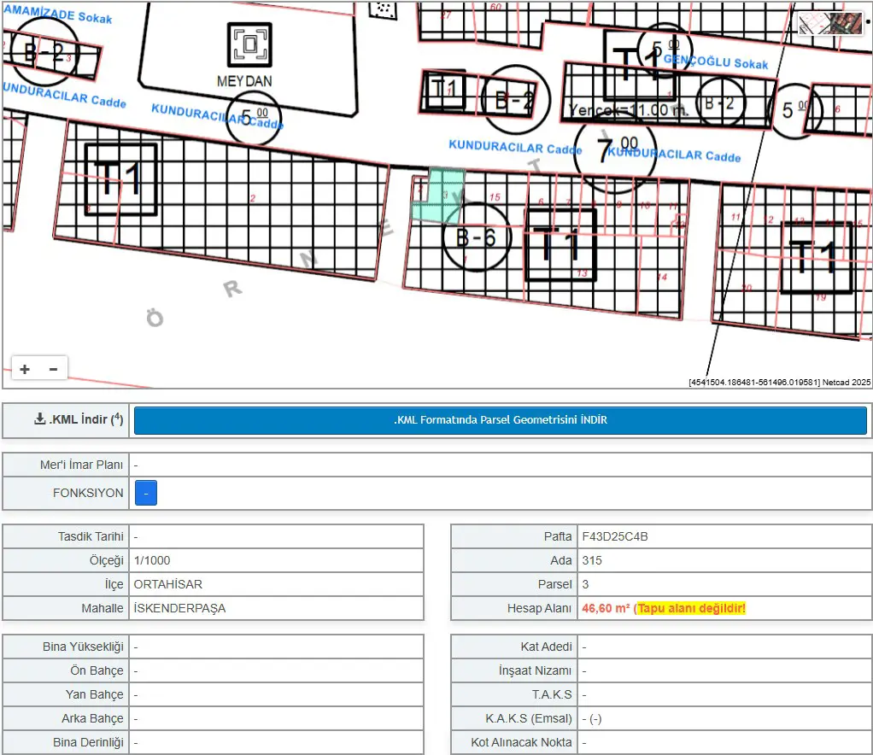
Task: Click the Tasdik Tarihi label
Action: pos(91,536)
